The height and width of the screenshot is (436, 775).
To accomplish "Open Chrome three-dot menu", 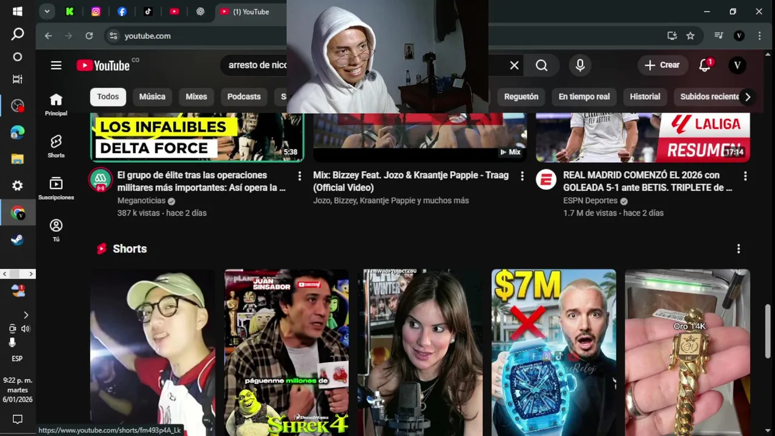I will [759, 36].
